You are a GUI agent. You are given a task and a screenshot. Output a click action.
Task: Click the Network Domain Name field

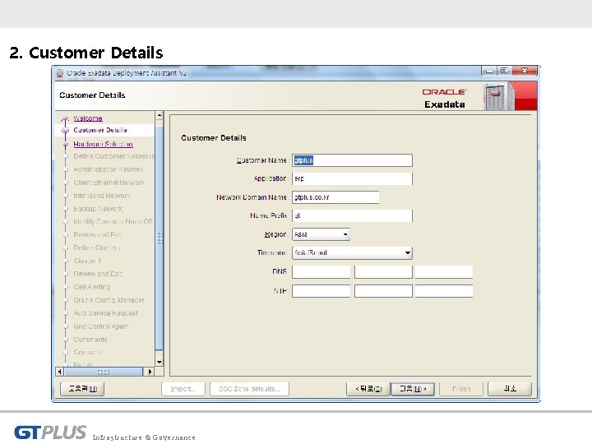click(335, 197)
